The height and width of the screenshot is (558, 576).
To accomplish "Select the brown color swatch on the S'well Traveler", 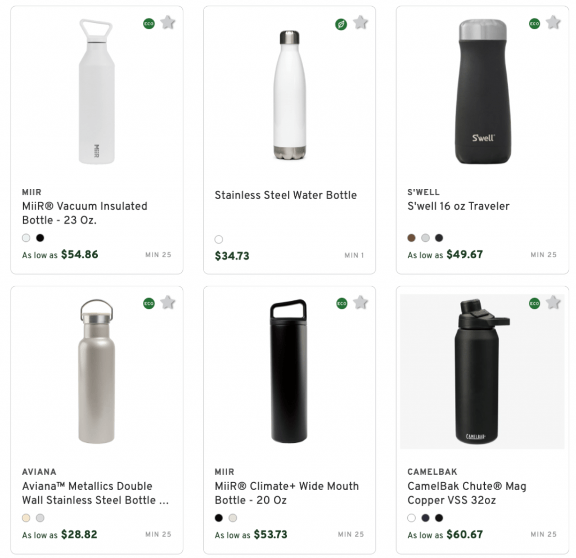I will pos(411,238).
